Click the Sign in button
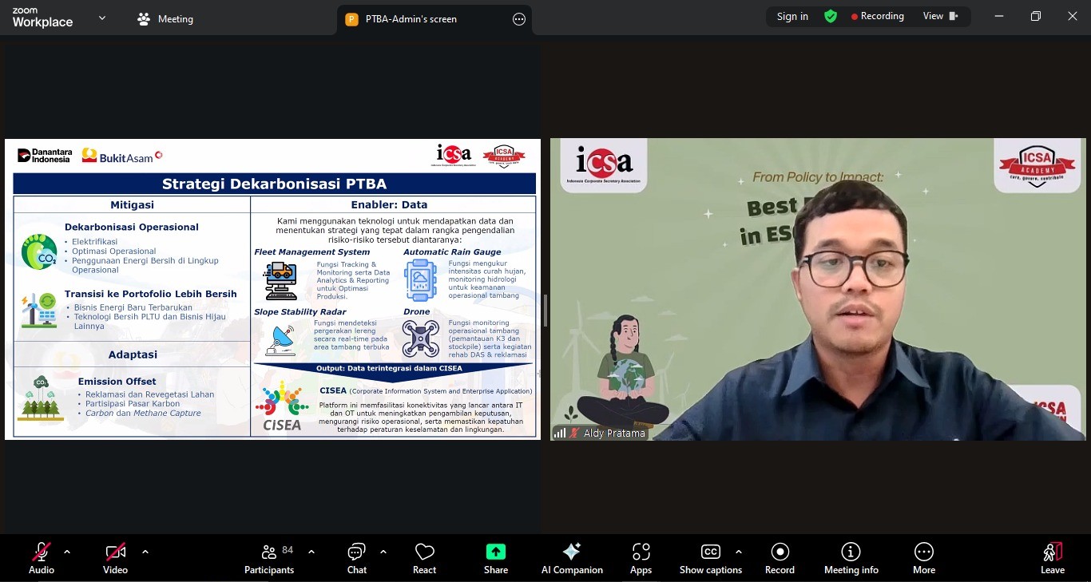 point(791,15)
